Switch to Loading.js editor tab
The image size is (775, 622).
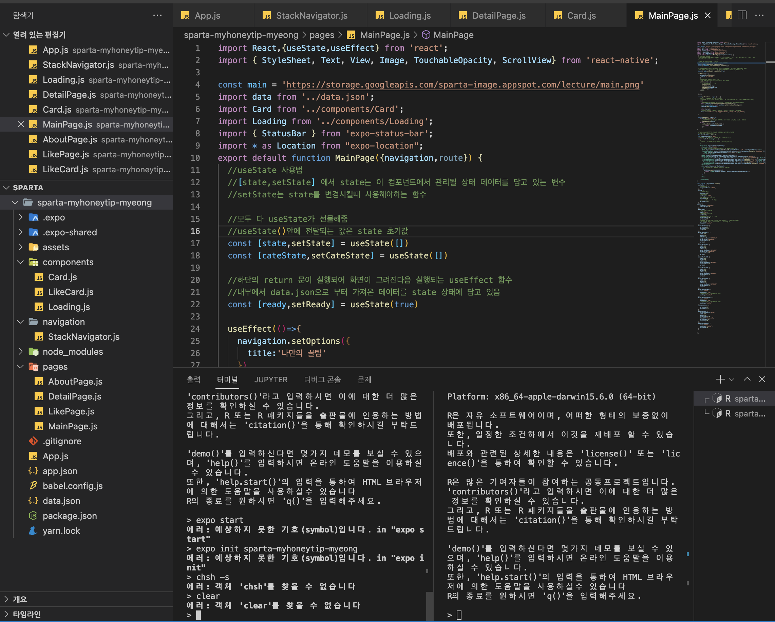tap(408, 16)
